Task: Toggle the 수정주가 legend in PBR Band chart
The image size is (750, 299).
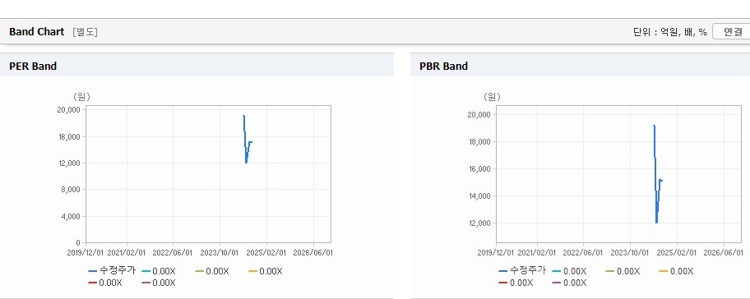Action: 522,271
